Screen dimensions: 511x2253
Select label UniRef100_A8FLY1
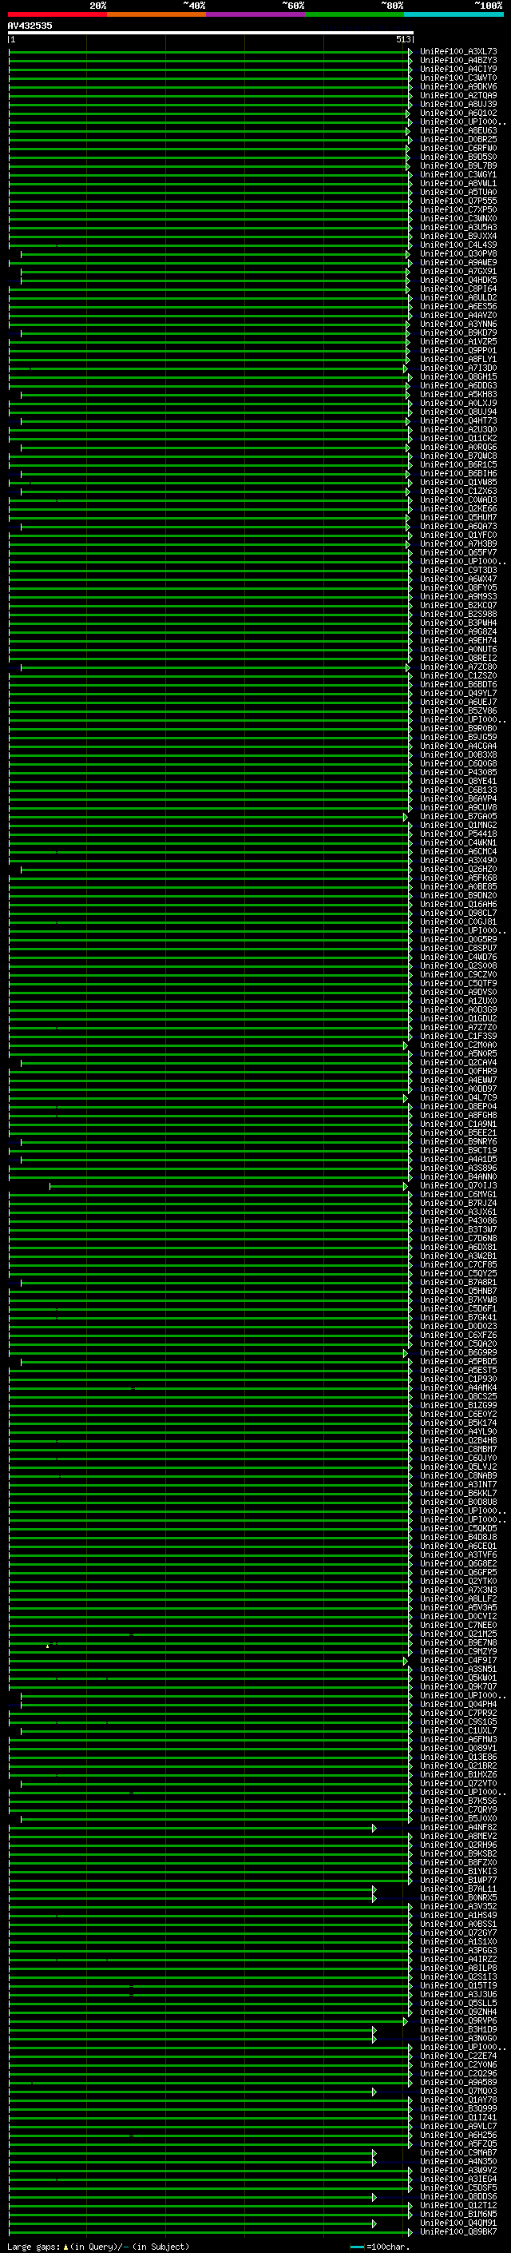(x=458, y=360)
